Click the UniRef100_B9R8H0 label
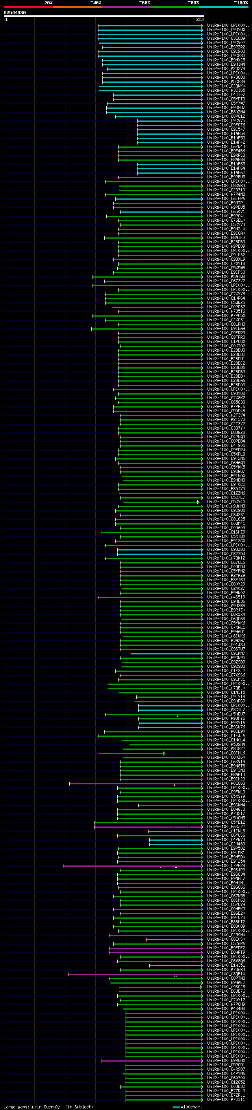 pos(226,1060)
